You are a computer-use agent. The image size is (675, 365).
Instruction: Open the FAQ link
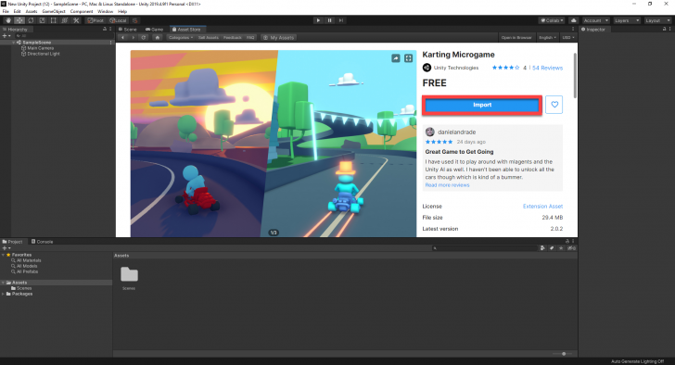(250, 37)
